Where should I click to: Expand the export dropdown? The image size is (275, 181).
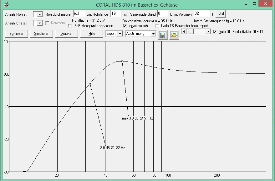(x=120, y=34)
